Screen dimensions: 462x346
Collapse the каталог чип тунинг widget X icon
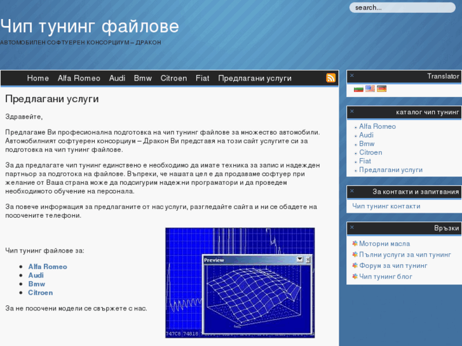coord(352,111)
